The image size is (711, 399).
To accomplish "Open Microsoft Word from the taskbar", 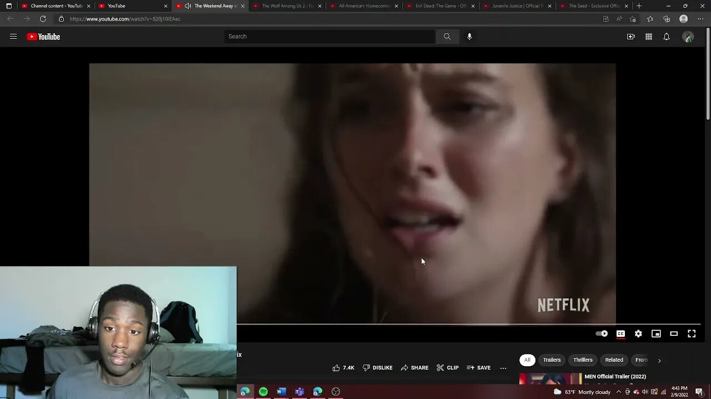I will click(x=281, y=392).
